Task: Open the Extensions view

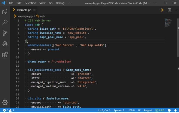Action: (5, 55)
